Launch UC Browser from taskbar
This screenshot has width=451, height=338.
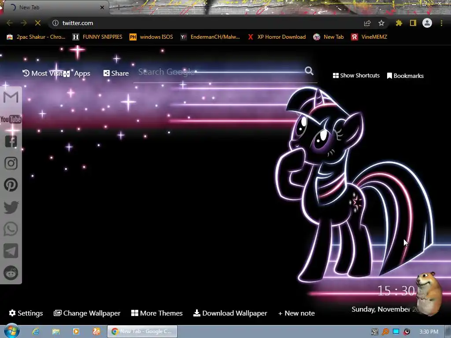pos(96,331)
